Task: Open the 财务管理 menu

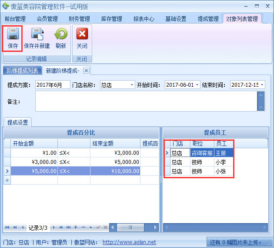Action: pyautogui.click(x=79, y=19)
